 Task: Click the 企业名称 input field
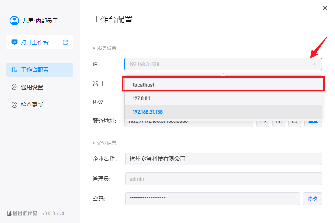pyautogui.click(x=223, y=159)
